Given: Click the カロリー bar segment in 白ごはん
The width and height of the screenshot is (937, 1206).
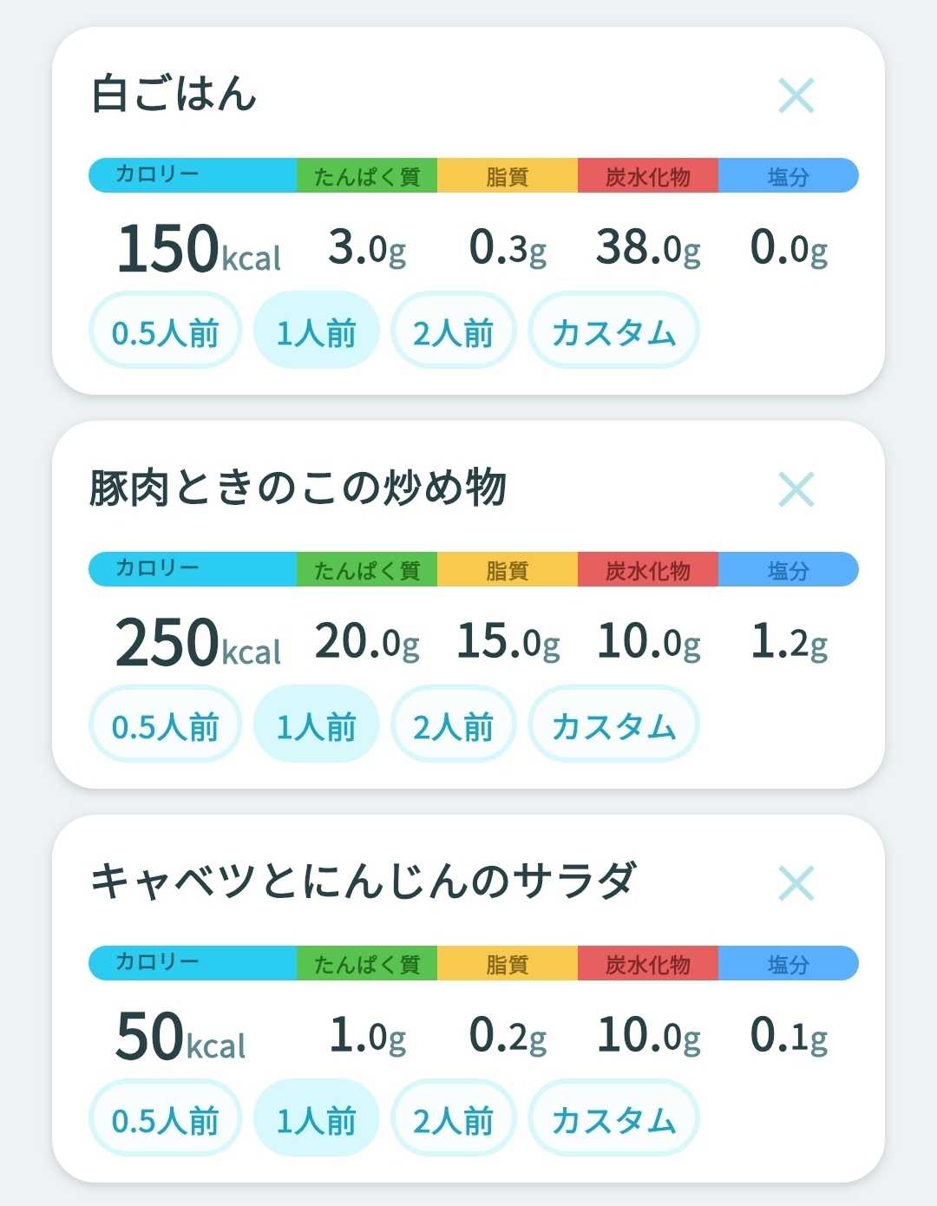Looking at the screenshot, I should pyautogui.click(x=193, y=175).
